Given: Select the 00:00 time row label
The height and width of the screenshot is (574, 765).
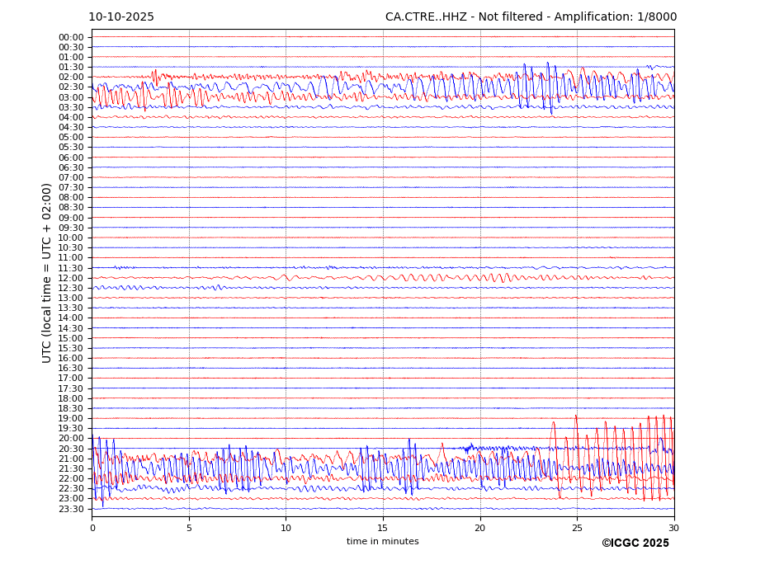Looking at the screenshot, I should click(71, 37).
